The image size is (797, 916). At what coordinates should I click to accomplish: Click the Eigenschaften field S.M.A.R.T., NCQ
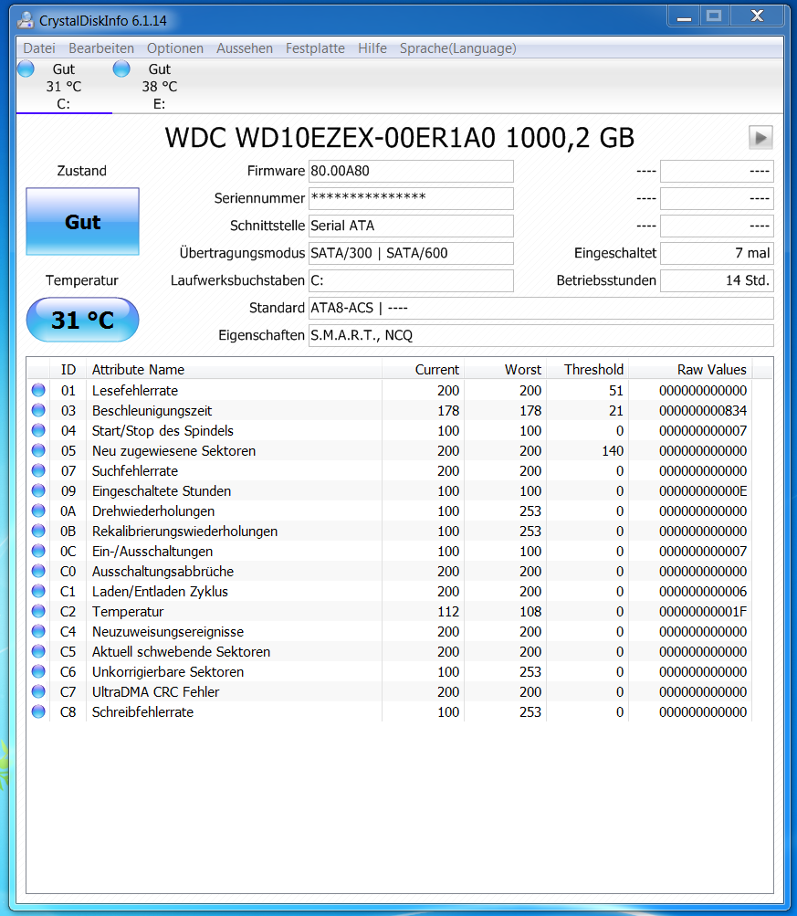pos(541,335)
